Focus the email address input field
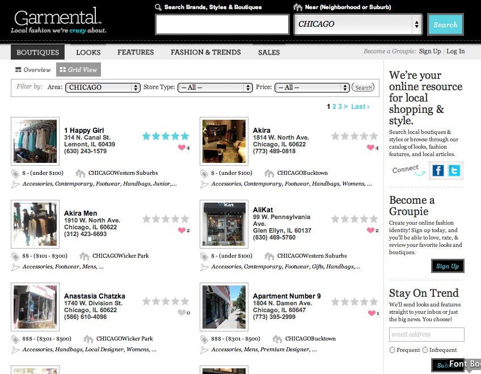481x374 pixels. [x=427, y=334]
